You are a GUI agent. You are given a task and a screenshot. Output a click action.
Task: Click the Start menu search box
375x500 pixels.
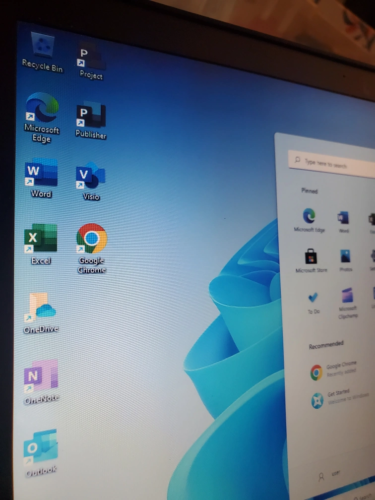pos(332,164)
